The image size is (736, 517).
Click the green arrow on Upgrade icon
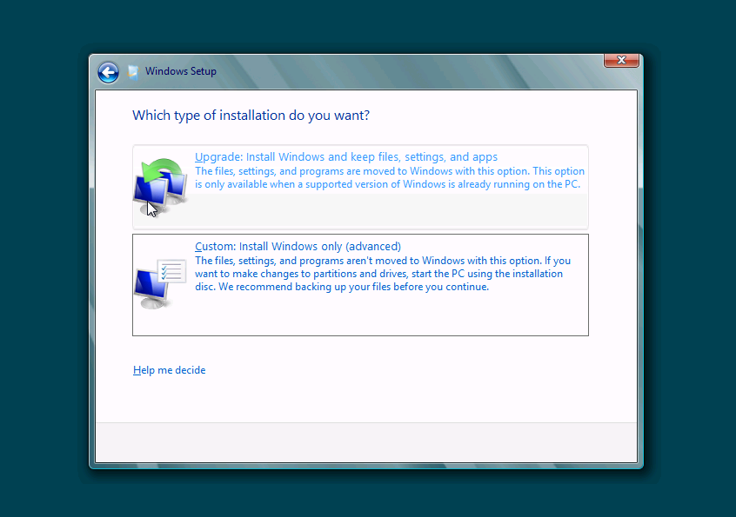[x=159, y=169]
